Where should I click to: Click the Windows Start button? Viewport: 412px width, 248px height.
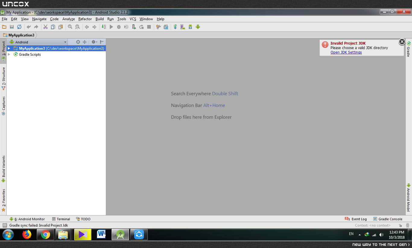tap(8, 234)
